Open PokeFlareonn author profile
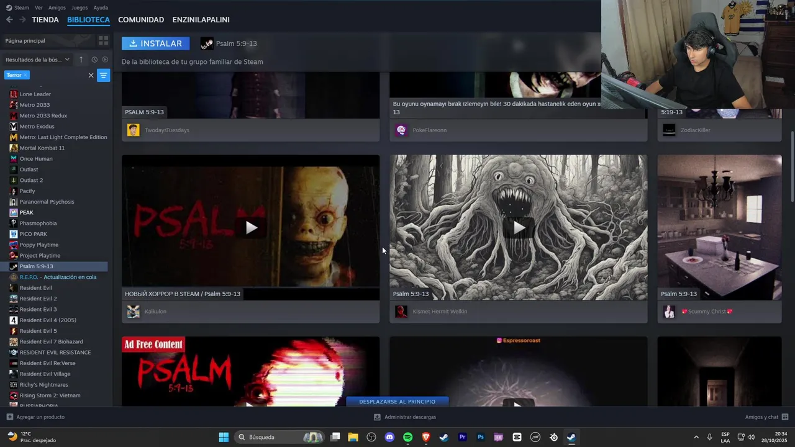 (x=430, y=130)
